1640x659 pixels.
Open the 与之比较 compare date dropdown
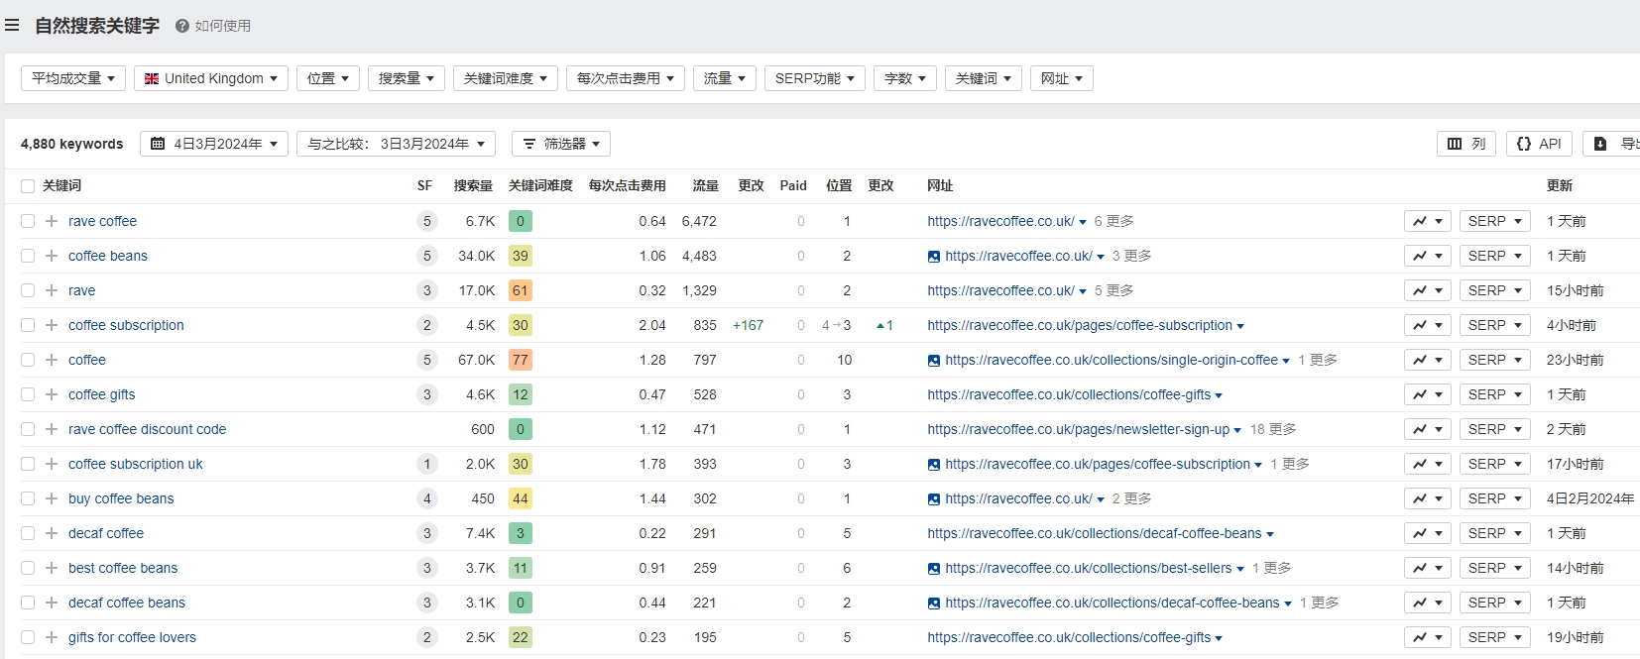(x=397, y=144)
